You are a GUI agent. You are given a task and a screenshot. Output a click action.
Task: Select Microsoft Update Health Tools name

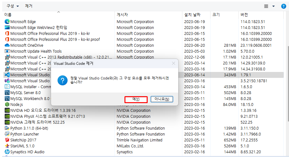click(36, 51)
